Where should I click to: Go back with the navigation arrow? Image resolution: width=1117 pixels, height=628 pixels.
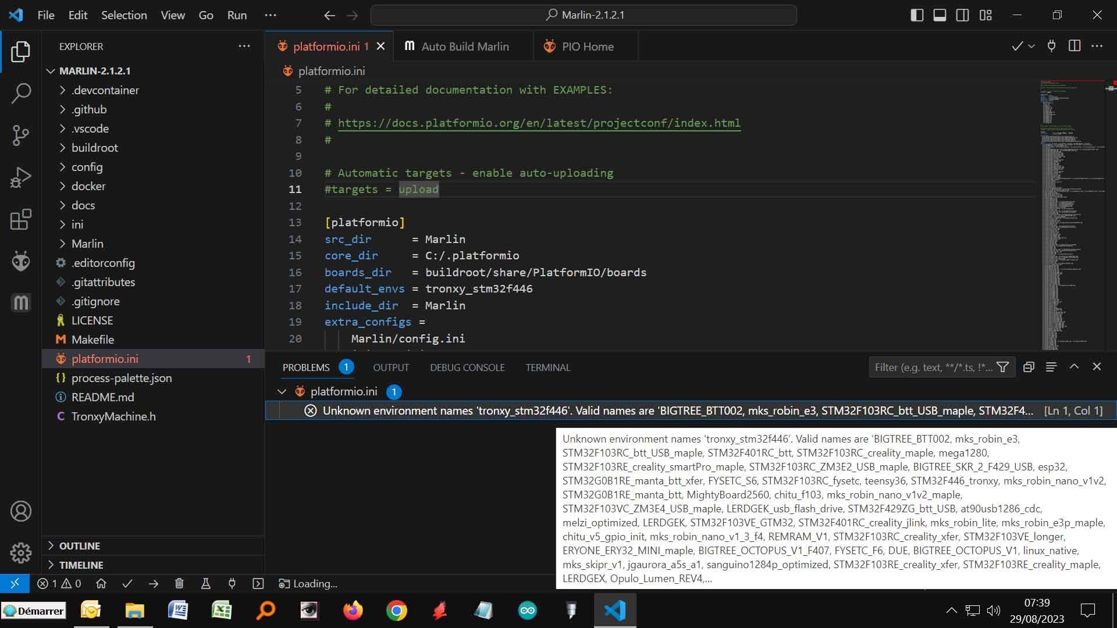click(x=329, y=15)
